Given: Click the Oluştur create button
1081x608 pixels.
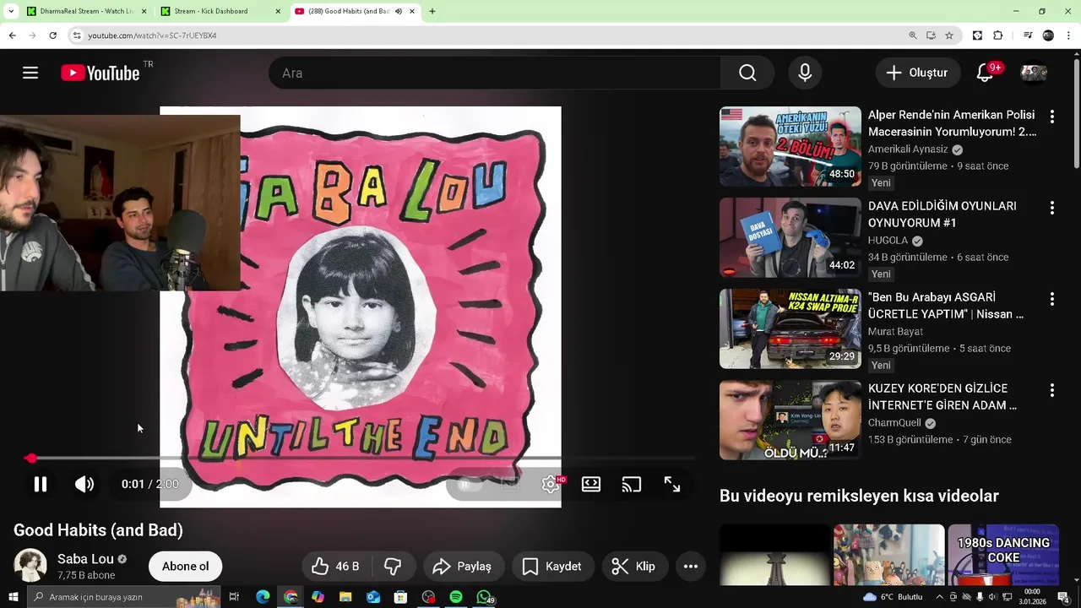Looking at the screenshot, I should (917, 73).
